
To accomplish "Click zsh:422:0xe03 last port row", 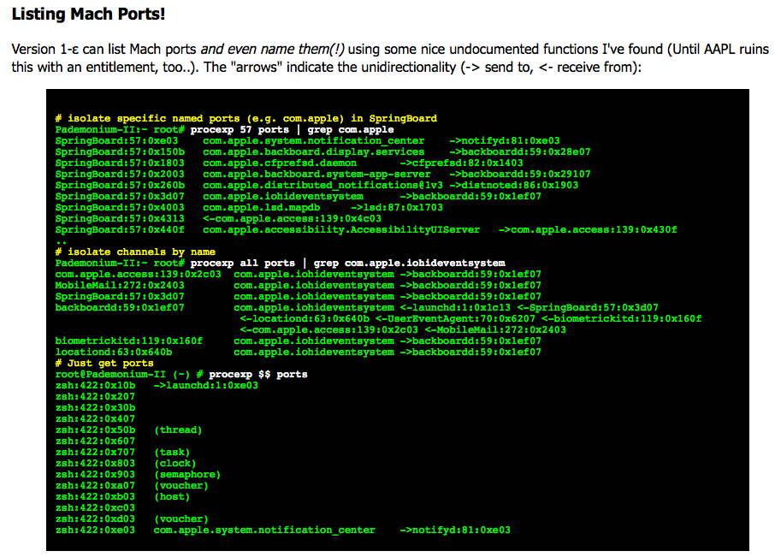I will point(283,530).
